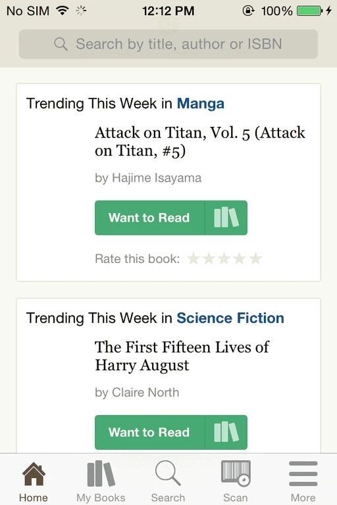Open Attack on Titan, Vol. 5 title
This screenshot has width=337, height=505.
point(200,142)
